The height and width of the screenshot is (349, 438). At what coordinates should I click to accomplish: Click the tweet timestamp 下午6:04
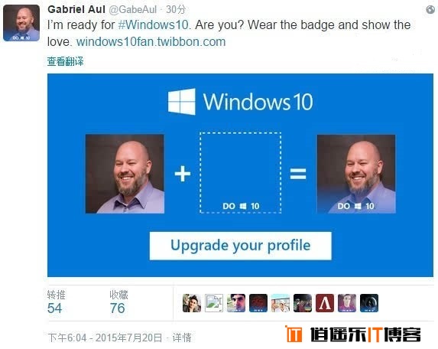(67, 338)
